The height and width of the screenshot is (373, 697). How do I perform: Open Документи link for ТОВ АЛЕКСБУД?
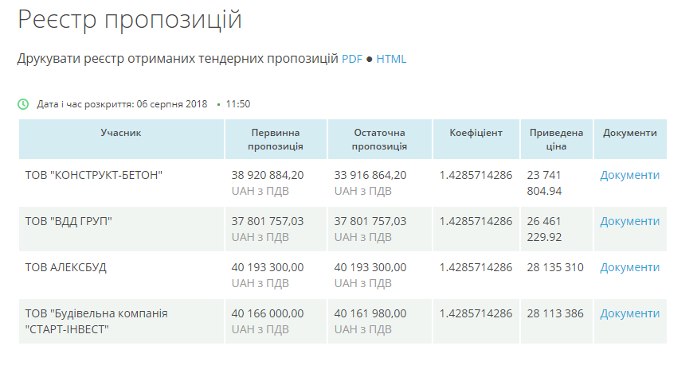[x=629, y=268]
